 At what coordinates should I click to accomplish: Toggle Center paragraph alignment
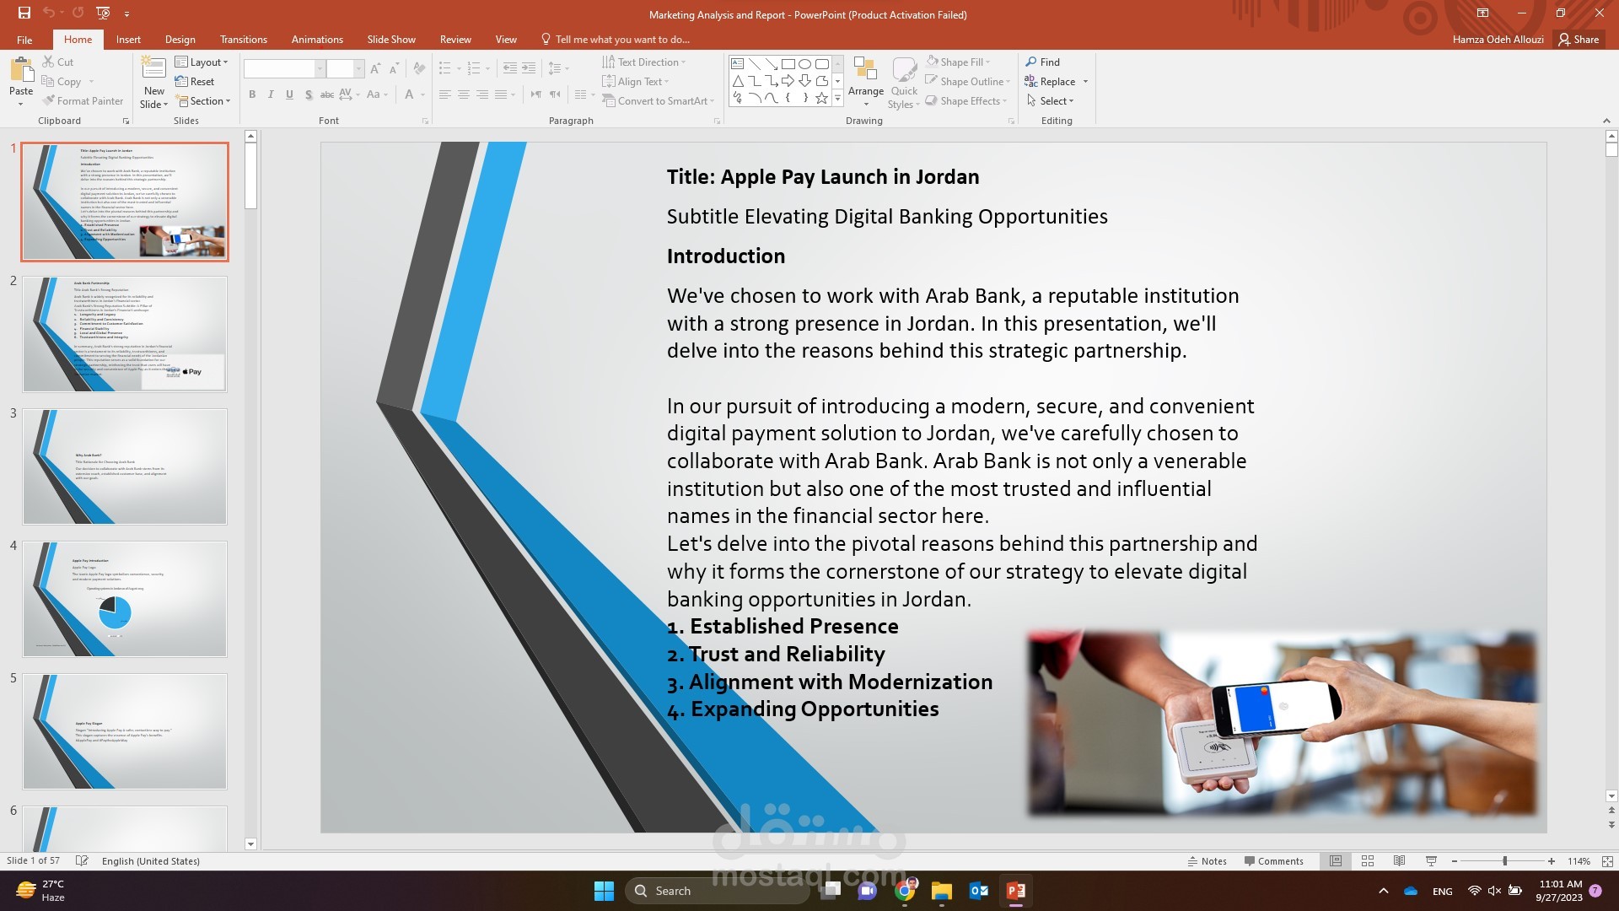pyautogui.click(x=464, y=94)
